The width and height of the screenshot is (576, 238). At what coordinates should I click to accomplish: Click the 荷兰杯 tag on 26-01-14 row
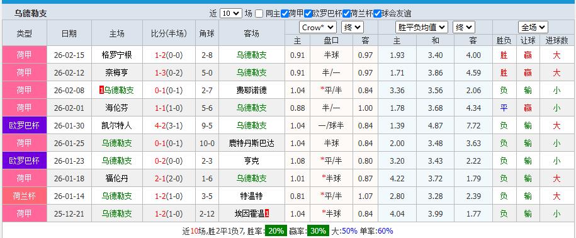tap(25, 196)
